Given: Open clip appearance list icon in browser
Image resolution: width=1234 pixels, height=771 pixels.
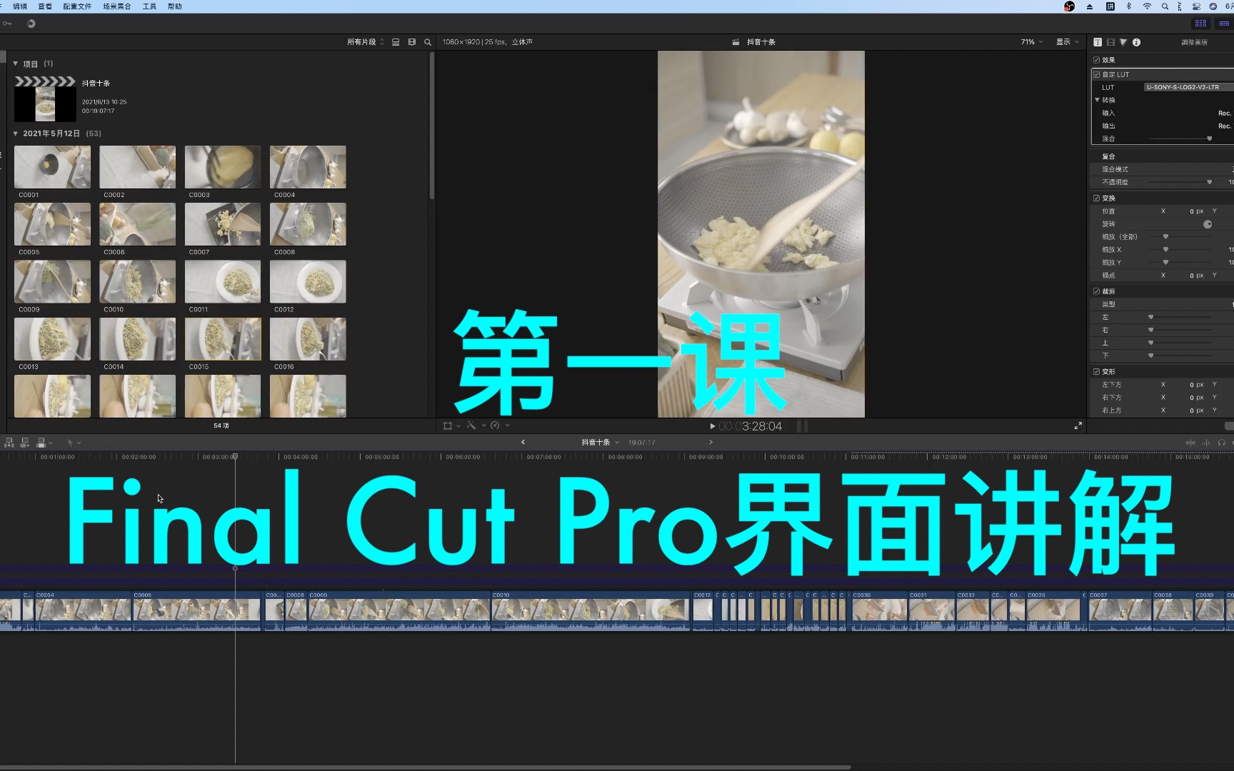Looking at the screenshot, I should click(x=396, y=42).
